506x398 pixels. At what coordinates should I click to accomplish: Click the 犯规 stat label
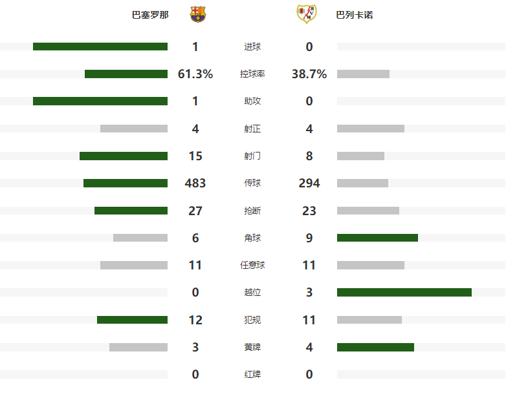[x=252, y=320]
